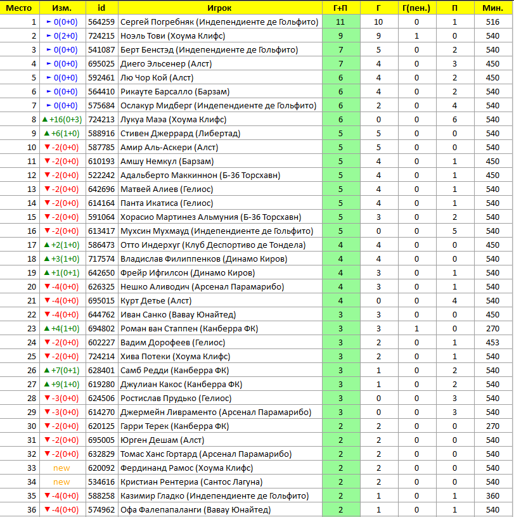
Task: Click the minutes value '360'
Action: [493, 495]
